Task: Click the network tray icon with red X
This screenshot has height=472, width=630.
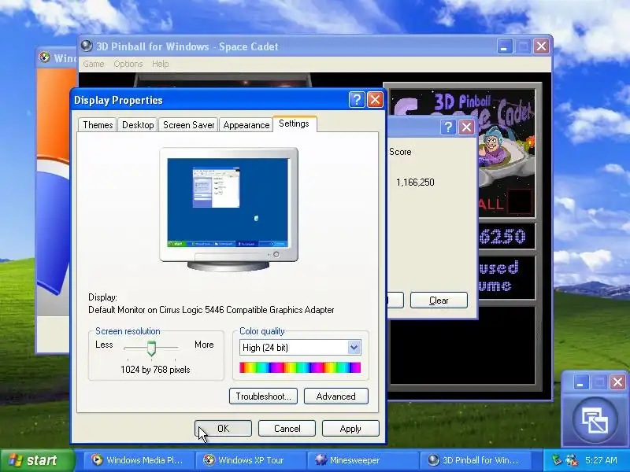Action: click(572, 460)
